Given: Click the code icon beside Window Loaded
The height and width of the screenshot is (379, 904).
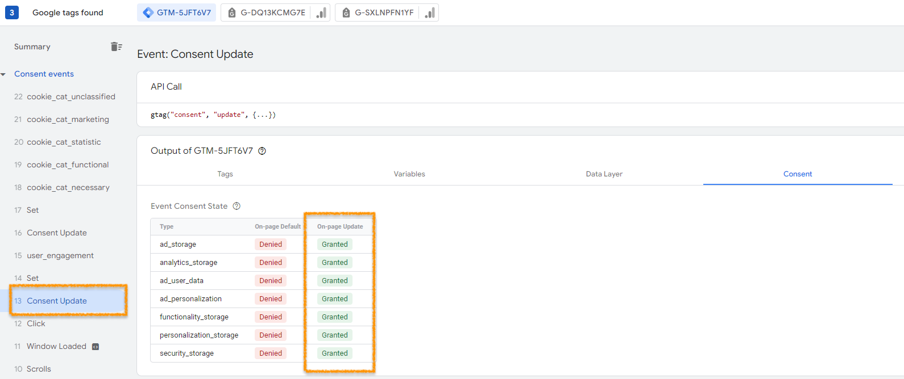Looking at the screenshot, I should point(96,347).
